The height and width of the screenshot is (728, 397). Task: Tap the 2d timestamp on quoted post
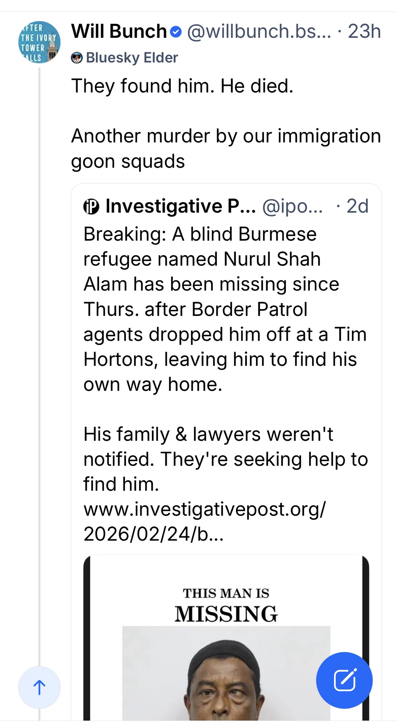[x=357, y=206]
